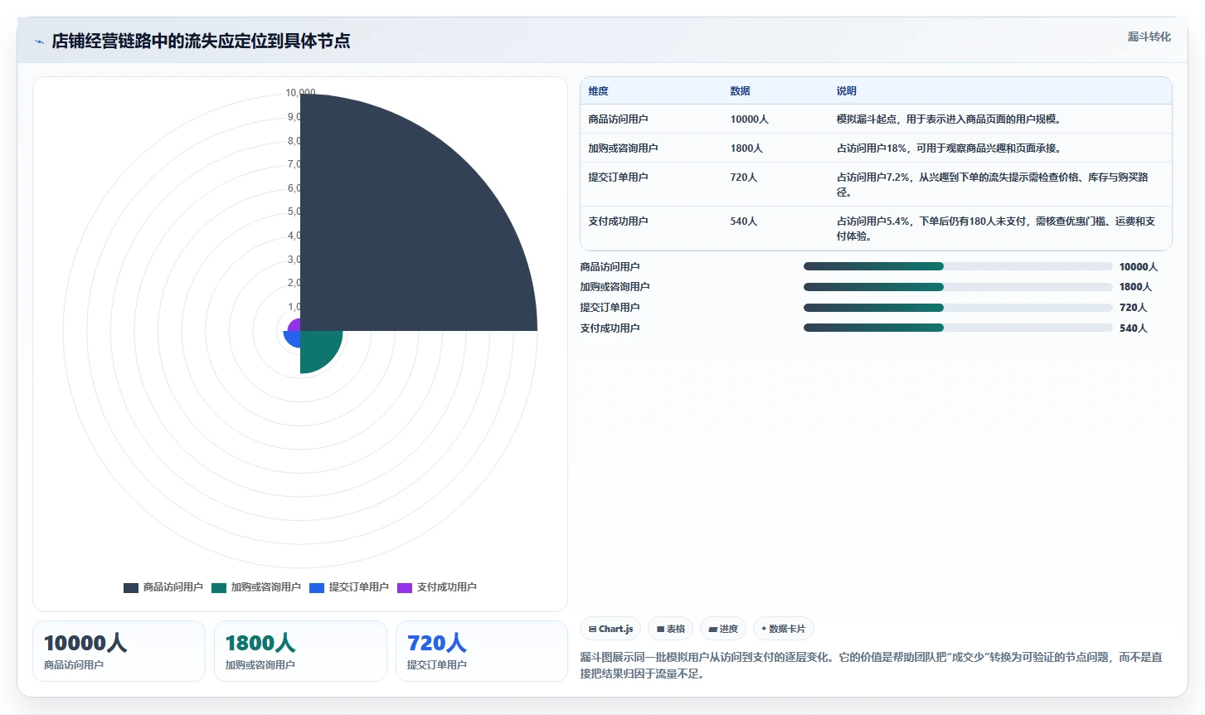The width and height of the screenshot is (1205, 715).
Task: Click the description starting 占访问用户18%
Action: click(x=949, y=148)
